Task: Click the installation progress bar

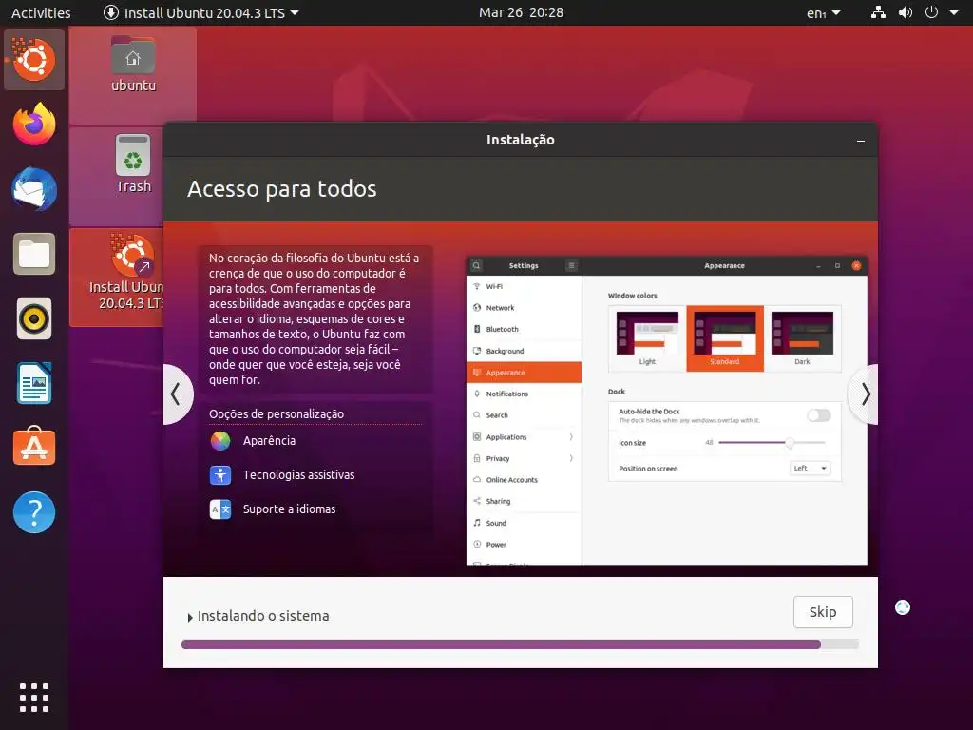Action: tap(520, 644)
